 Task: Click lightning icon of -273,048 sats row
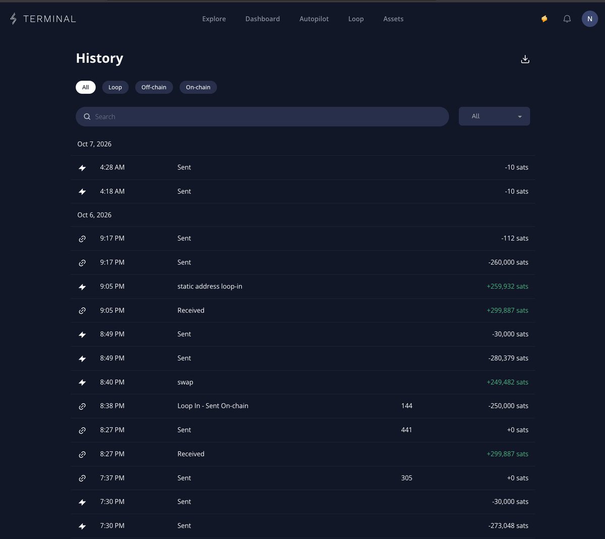click(x=82, y=526)
